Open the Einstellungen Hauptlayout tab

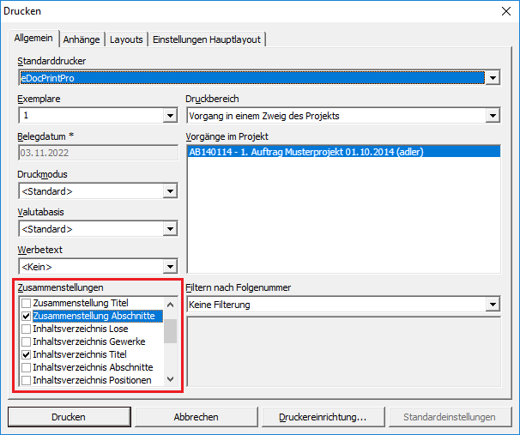(x=208, y=39)
